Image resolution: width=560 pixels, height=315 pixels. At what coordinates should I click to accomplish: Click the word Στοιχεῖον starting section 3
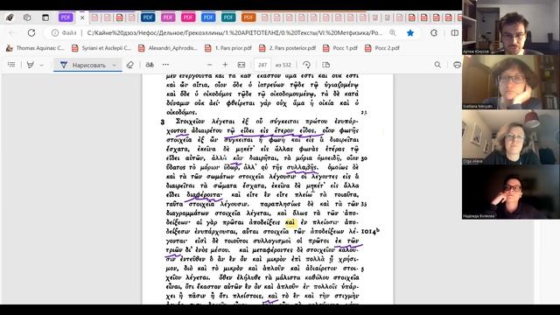click(192, 122)
